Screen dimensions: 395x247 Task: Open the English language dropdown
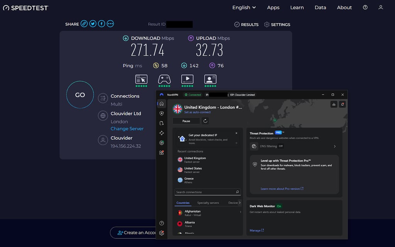244,8
